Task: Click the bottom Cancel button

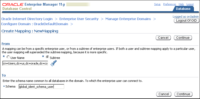Action: click(x=164, y=94)
